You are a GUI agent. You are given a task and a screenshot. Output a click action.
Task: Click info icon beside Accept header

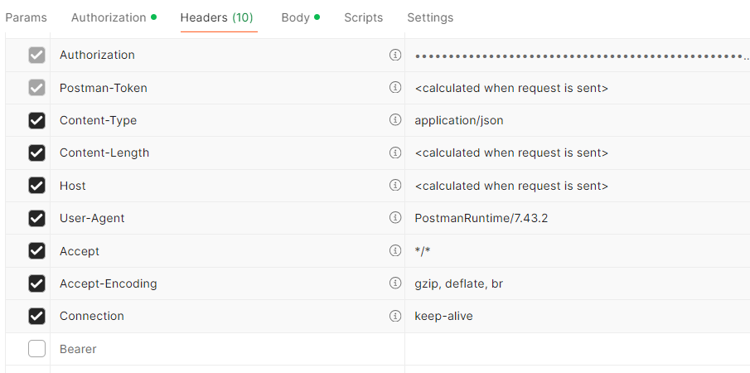395,251
